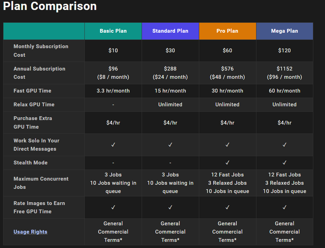
Task: Click the 12 Fast Jobs cell under Pro Plan
Action: pyautogui.click(x=227, y=183)
